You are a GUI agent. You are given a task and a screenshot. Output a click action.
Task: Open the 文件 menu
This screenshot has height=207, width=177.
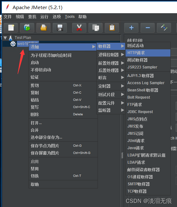tap(8, 17)
